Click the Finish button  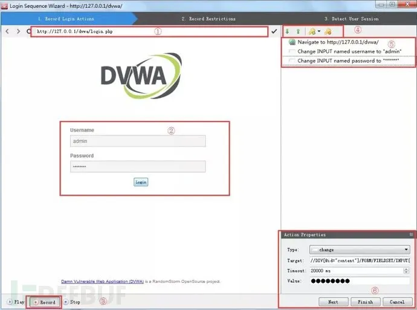point(366,302)
